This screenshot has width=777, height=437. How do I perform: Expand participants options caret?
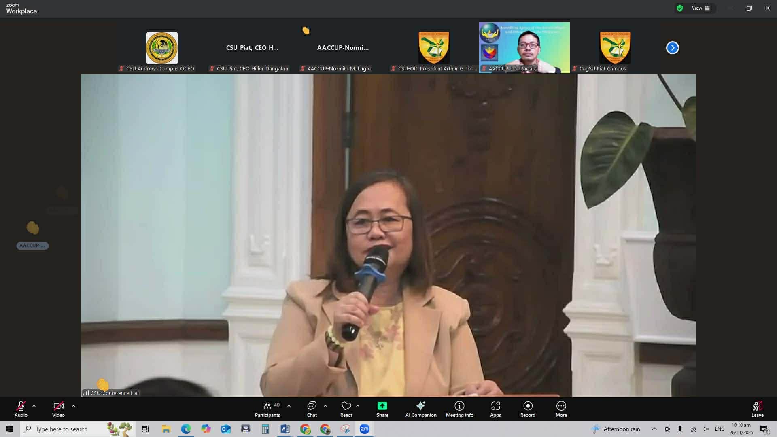pyautogui.click(x=289, y=406)
